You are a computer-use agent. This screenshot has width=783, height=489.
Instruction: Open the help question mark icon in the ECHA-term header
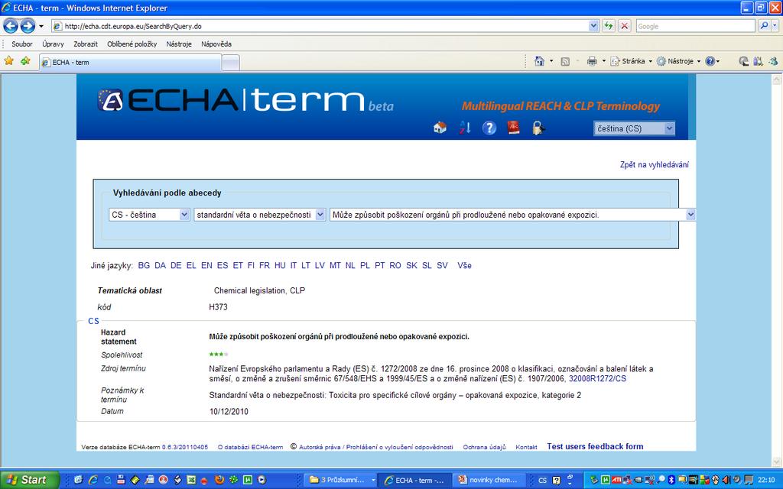[x=489, y=128]
